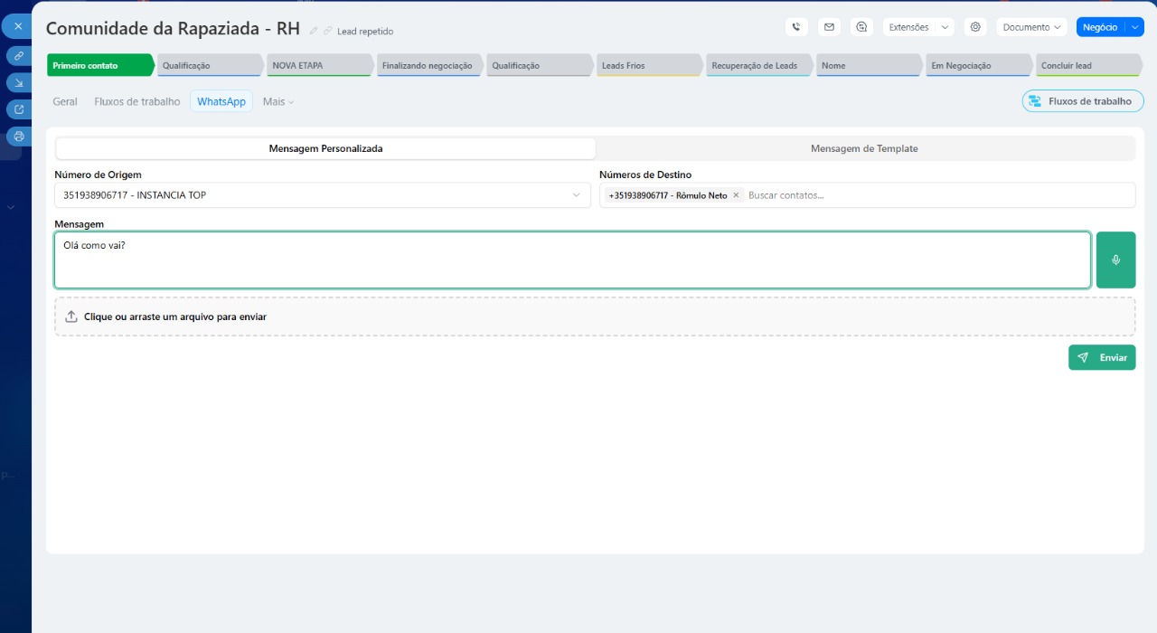Click the chat bubble icon in header
The height and width of the screenshot is (633, 1157).
point(862,27)
